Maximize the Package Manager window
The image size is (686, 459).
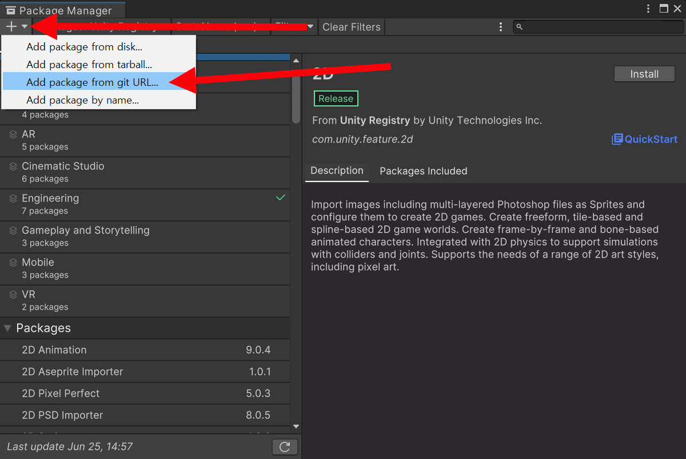click(x=664, y=9)
